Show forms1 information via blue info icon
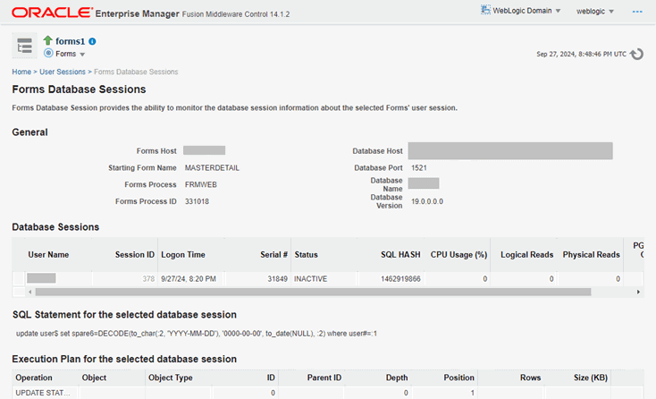Viewport: 656px width, 399px height. pyautogui.click(x=92, y=41)
